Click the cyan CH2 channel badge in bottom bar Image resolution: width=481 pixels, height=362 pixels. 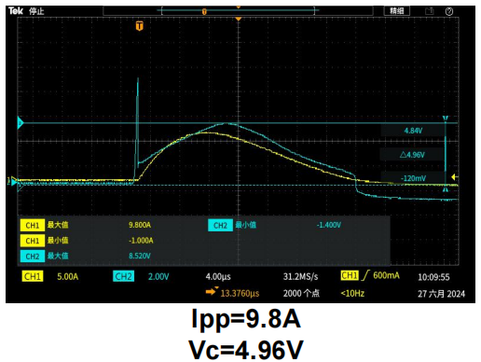tap(123, 276)
